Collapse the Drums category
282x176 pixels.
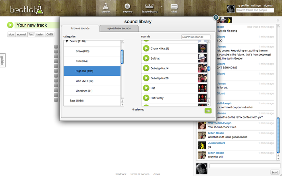66,41
